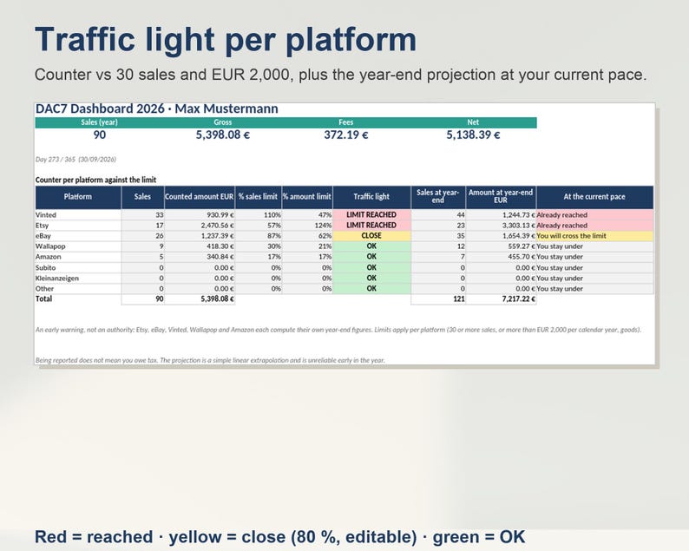Click the 'Sales at year-end' column header
This screenshot has height=551, width=689.
[x=438, y=197]
